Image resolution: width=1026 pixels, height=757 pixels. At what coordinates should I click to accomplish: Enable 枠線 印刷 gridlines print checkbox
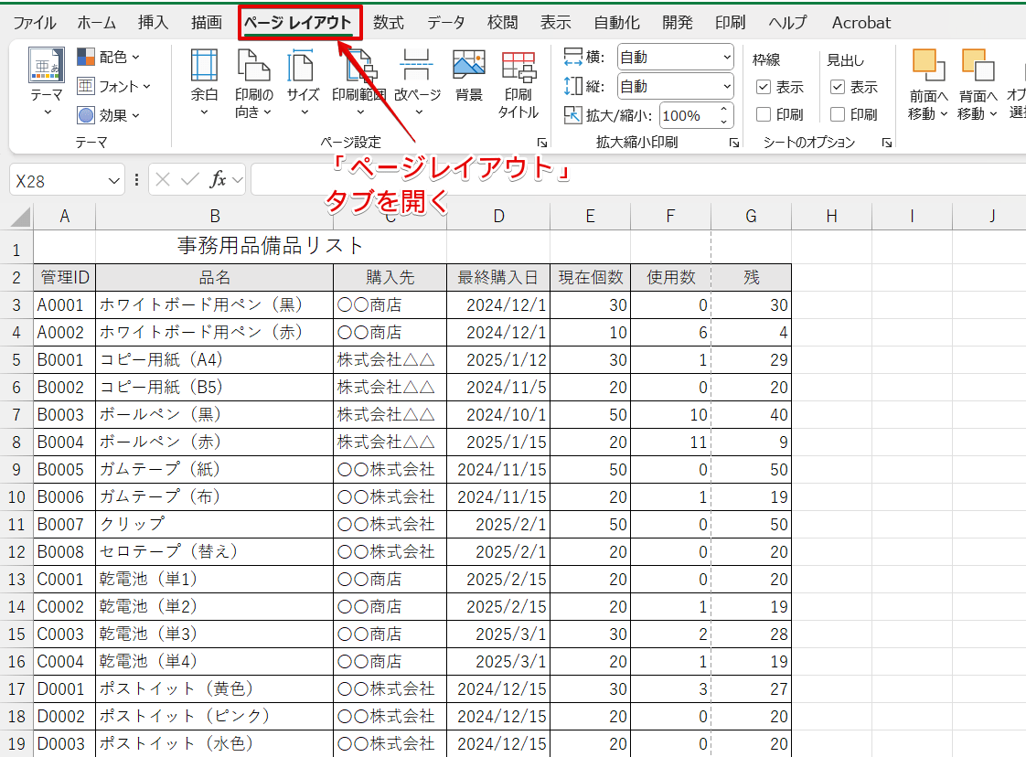(x=764, y=114)
